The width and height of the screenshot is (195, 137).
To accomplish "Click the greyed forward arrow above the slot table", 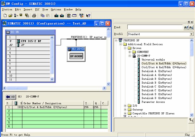I will [x=13, y=97].
